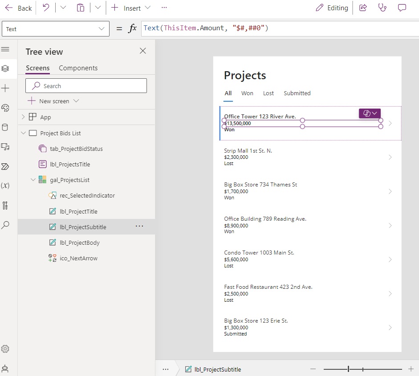Toggle the hamburger navigation menu

pyautogui.click(x=5, y=49)
